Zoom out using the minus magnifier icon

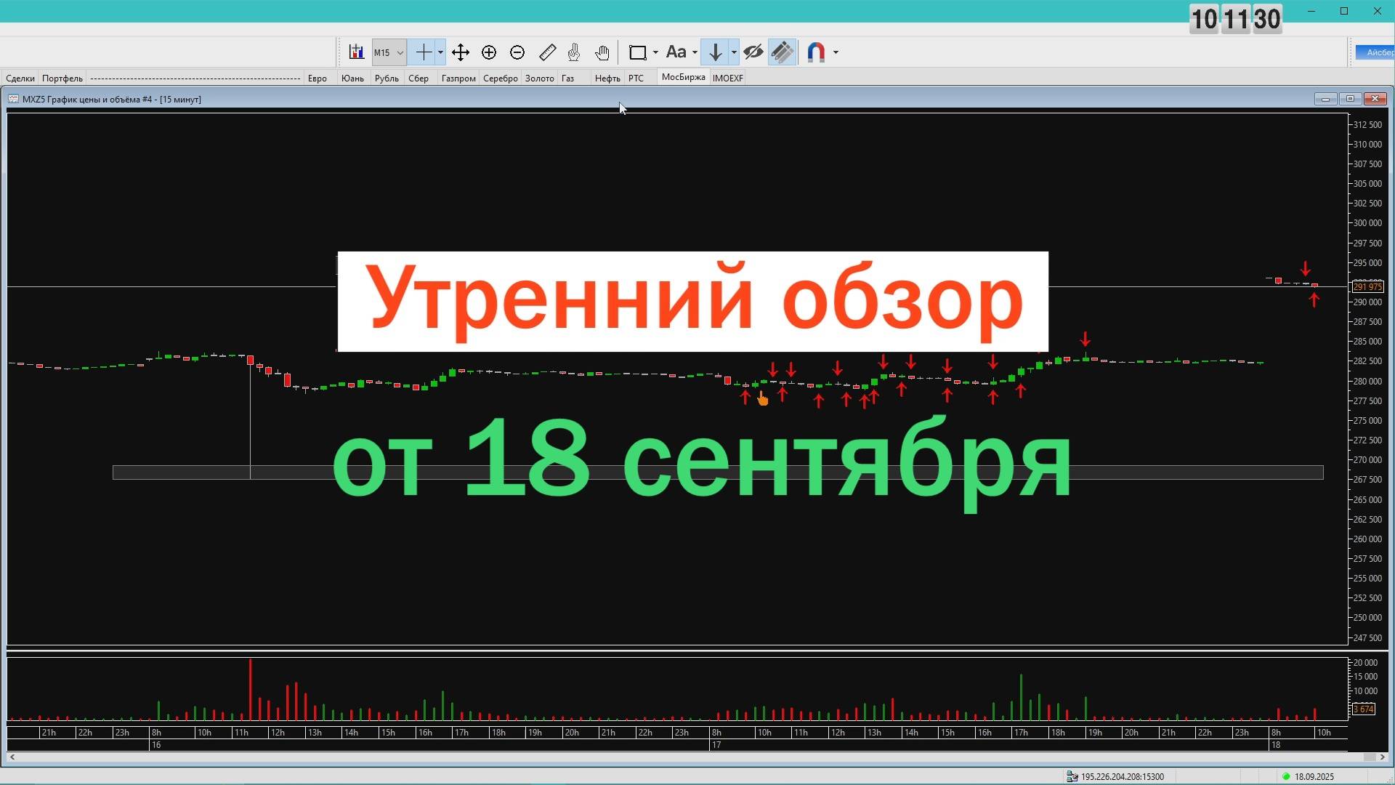click(x=517, y=52)
